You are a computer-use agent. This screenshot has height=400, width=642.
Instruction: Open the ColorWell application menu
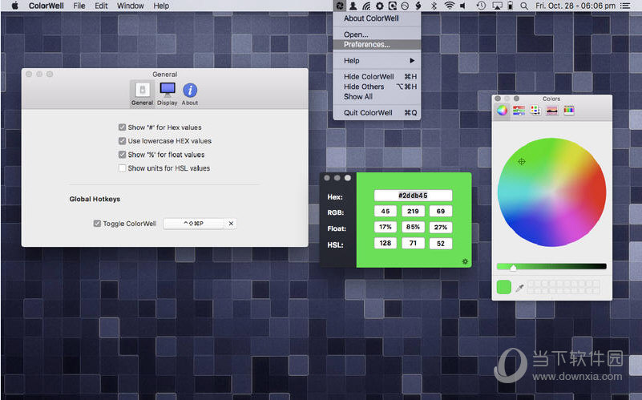pos(46,6)
